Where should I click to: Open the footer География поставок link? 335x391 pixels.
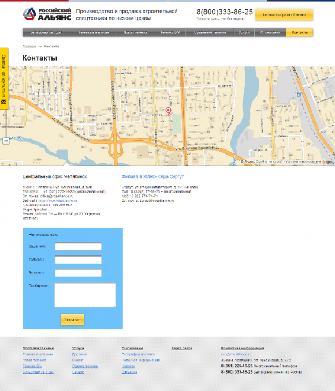click(x=139, y=354)
